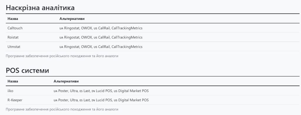Click the caption below the POS table

[x=62, y=109]
